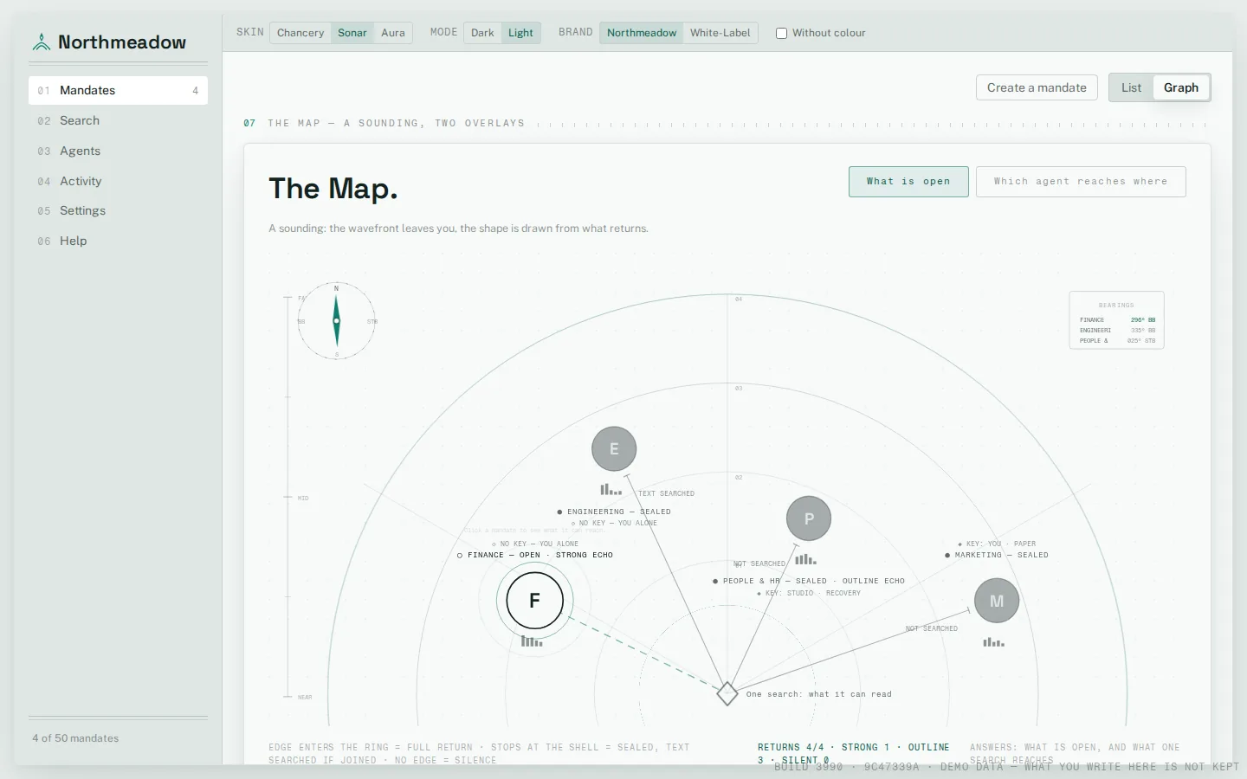Click Create a mandate button

1037,87
